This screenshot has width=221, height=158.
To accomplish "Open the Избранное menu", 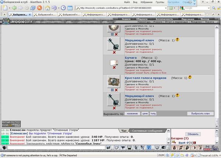I will 147,2.
